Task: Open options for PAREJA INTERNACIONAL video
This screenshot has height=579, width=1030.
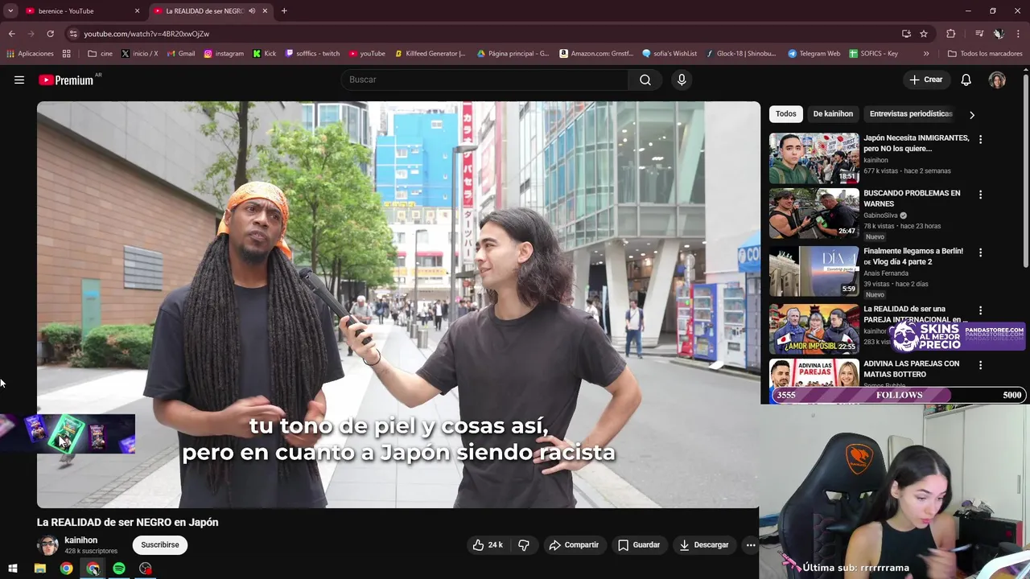Action: [x=980, y=310]
